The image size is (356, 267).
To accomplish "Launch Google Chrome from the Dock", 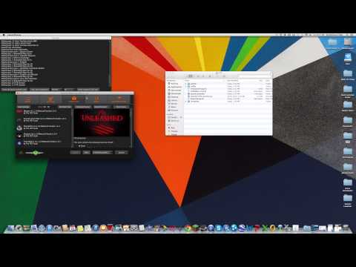I will click(x=188, y=228).
